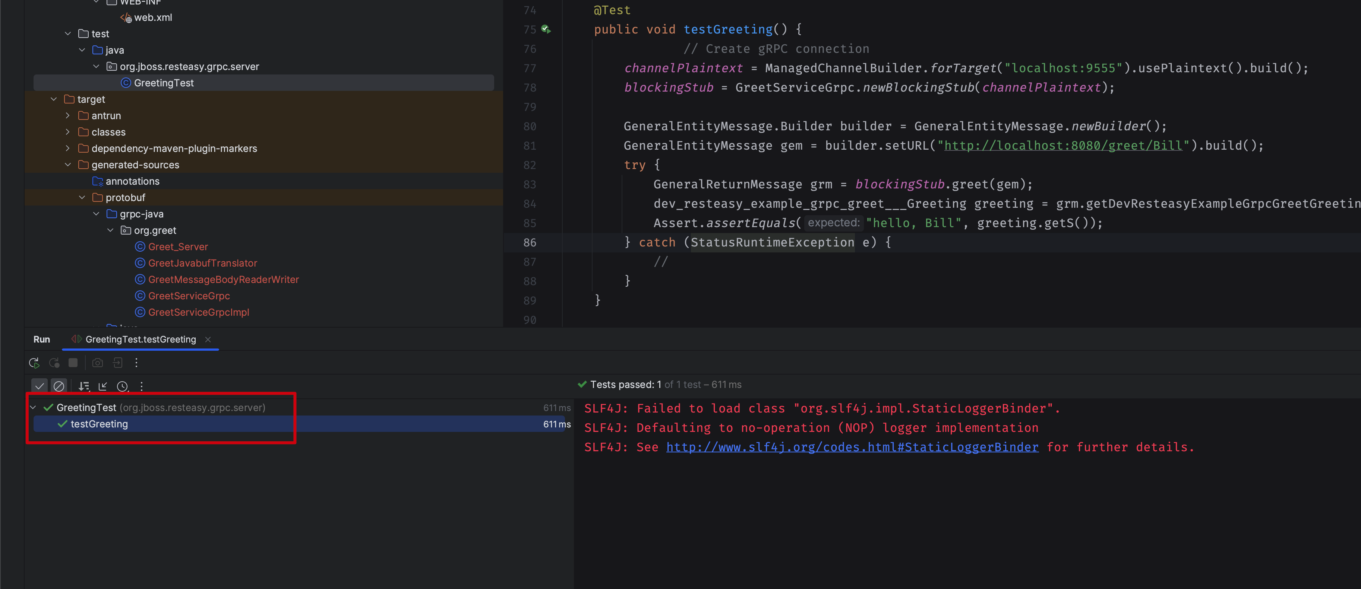Toggle Show Passed tests

click(x=40, y=386)
